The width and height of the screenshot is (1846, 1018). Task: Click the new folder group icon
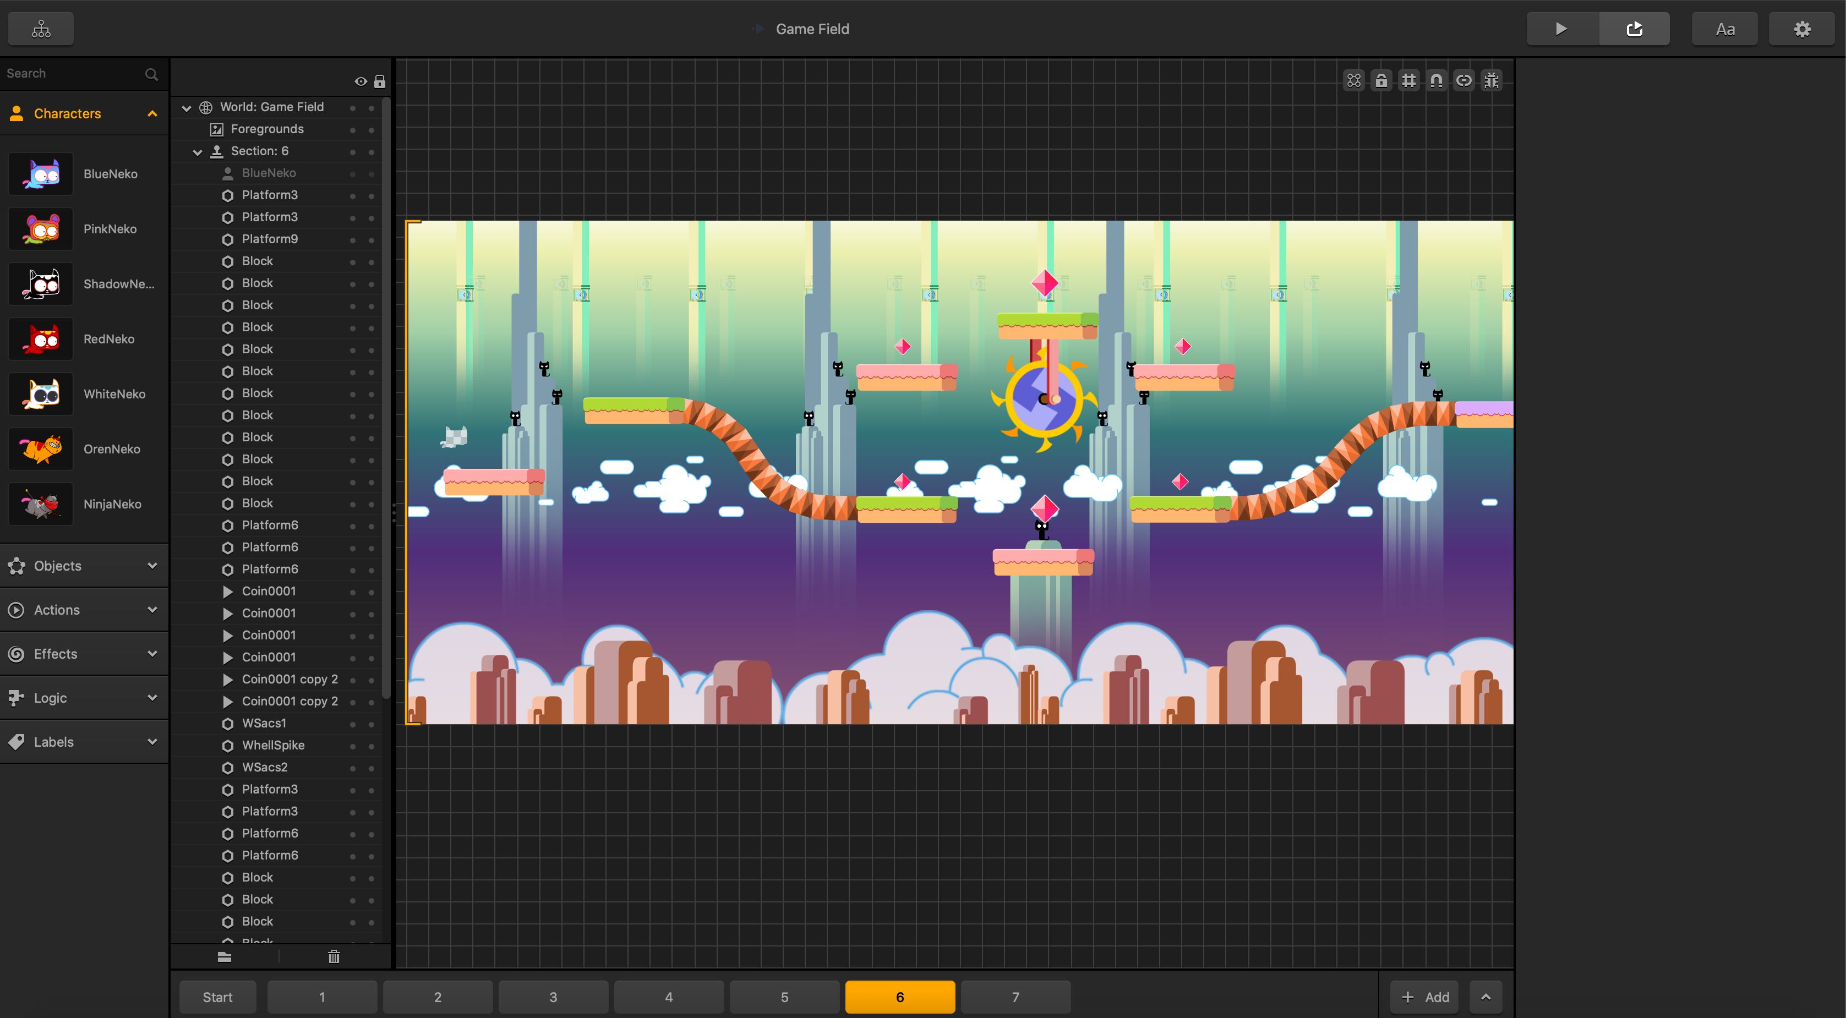pos(225,956)
